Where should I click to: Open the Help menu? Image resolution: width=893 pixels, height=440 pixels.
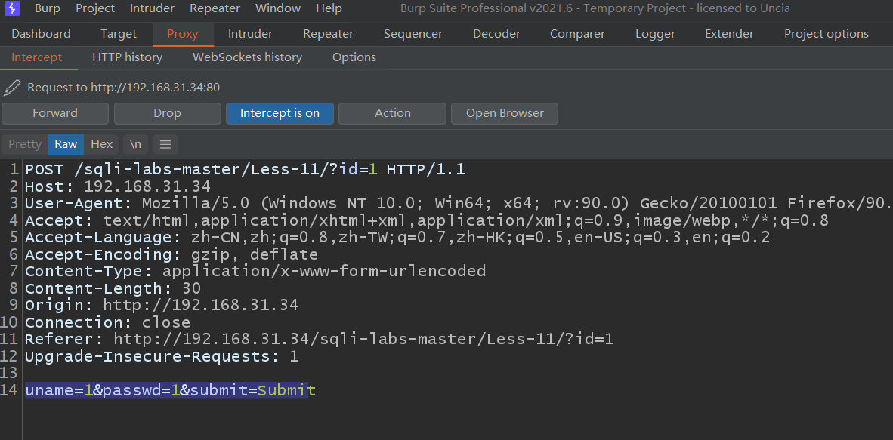coord(329,8)
